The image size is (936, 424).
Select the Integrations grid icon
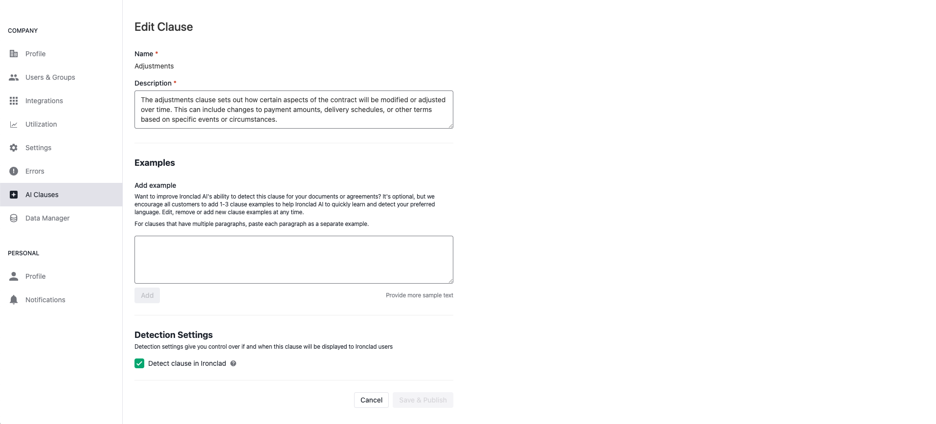(14, 101)
